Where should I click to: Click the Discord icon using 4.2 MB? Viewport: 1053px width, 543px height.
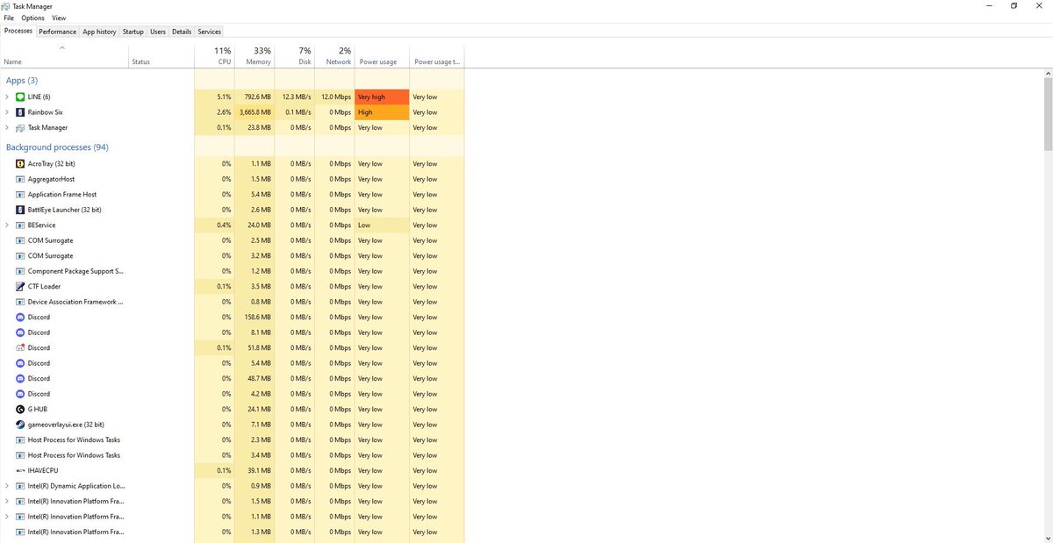coord(20,394)
